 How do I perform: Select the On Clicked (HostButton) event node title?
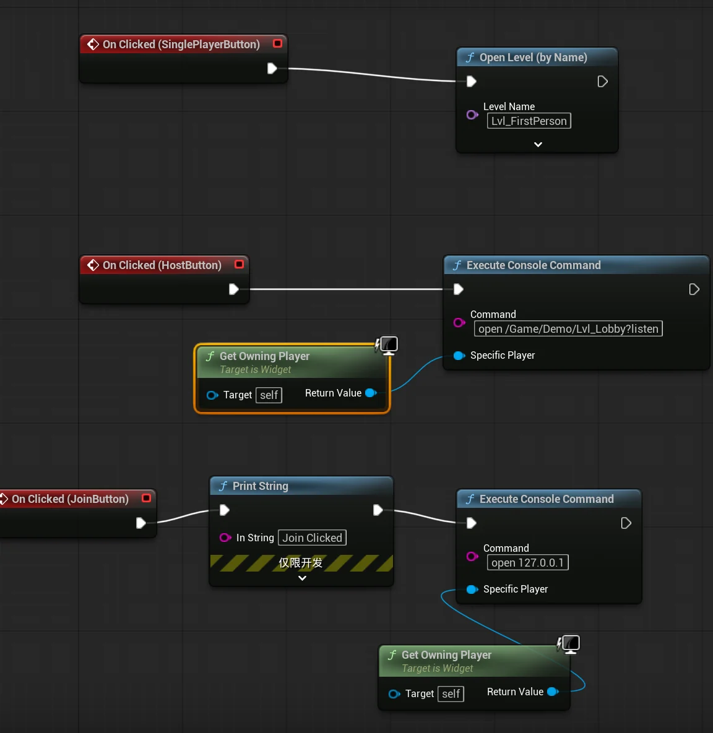coord(162,265)
